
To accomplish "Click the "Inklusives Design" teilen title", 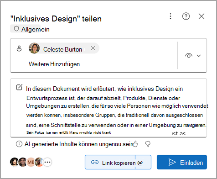I will tap(56, 19).
